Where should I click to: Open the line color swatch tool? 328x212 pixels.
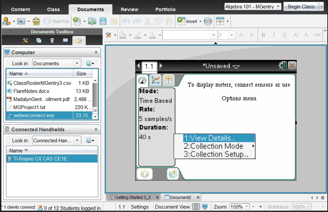pos(138,35)
